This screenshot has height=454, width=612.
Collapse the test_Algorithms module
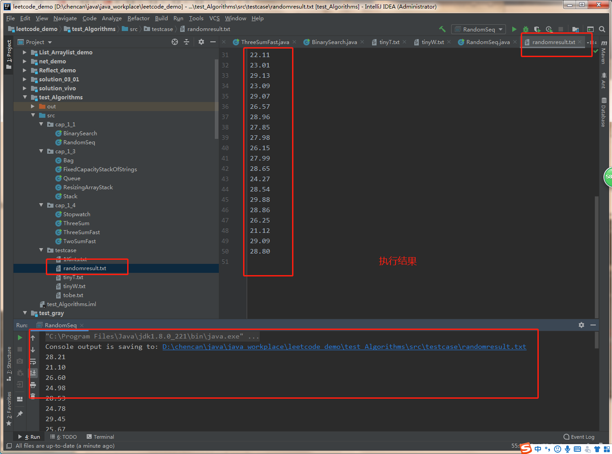25,97
